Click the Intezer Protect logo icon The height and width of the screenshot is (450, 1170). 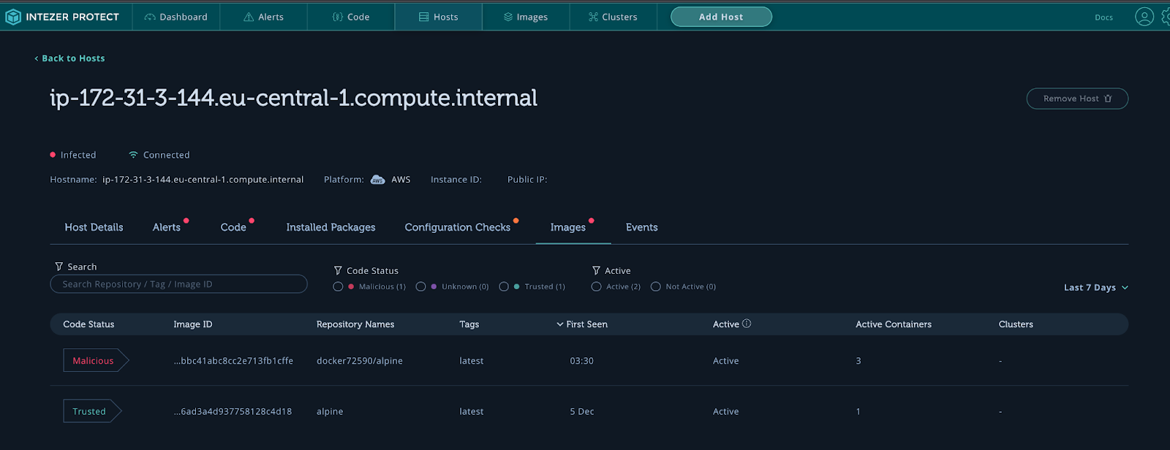pyautogui.click(x=13, y=16)
